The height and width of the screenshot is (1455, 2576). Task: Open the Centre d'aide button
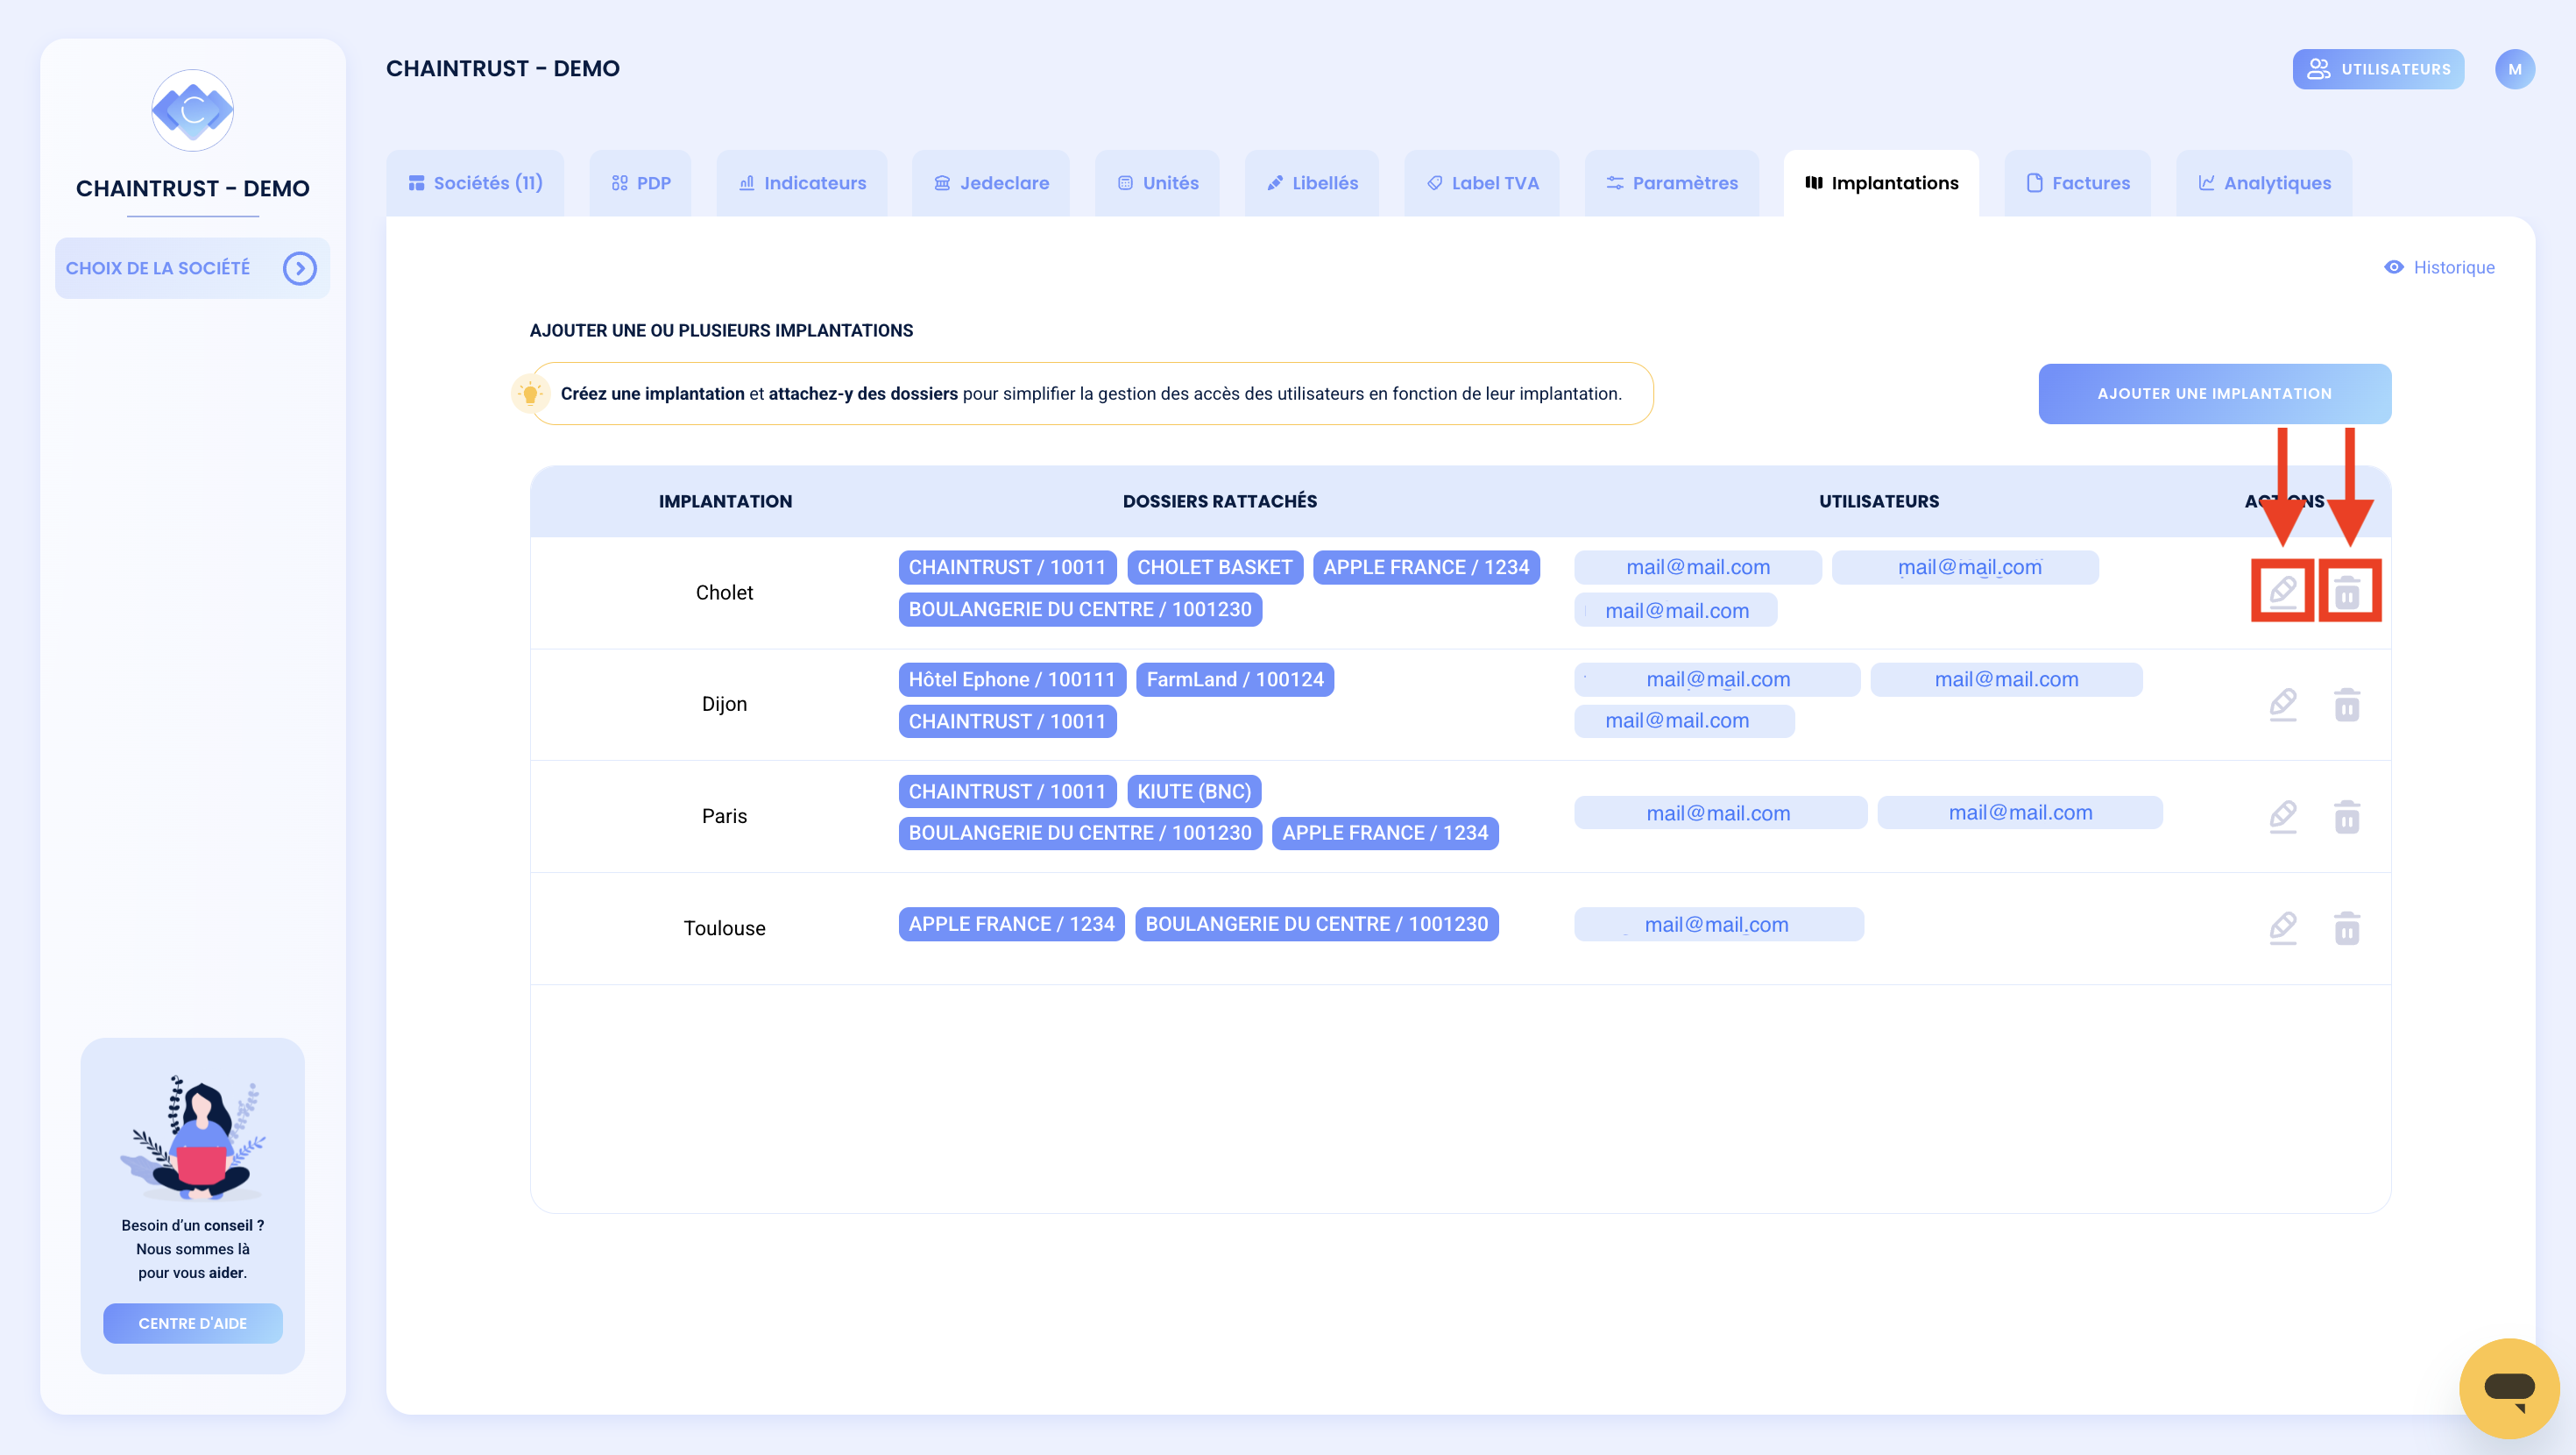[192, 1323]
